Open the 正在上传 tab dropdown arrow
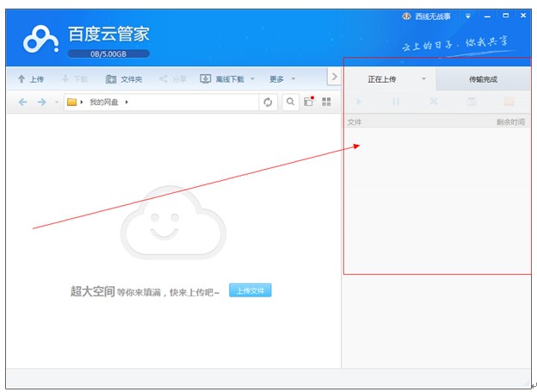This screenshot has height=392, width=537. [424, 79]
